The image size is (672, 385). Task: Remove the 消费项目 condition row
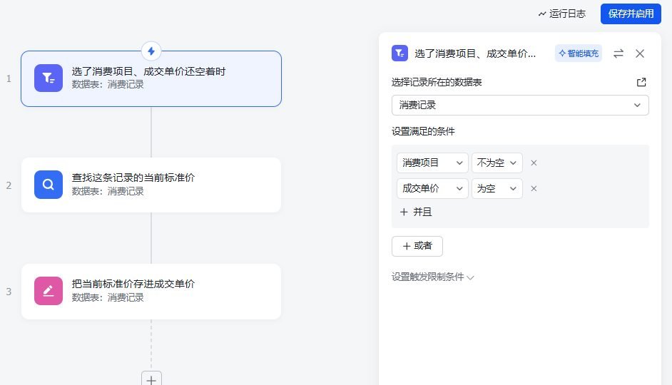click(534, 163)
